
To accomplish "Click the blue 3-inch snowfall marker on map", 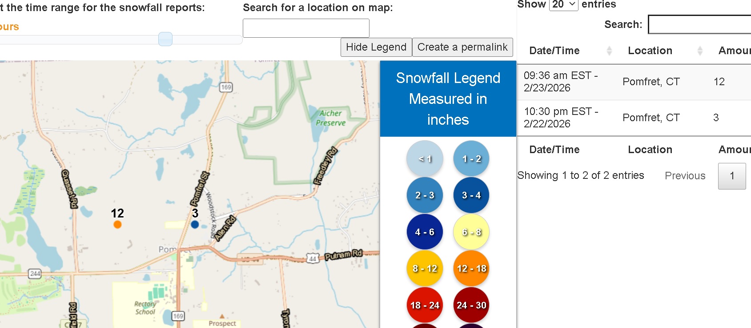I will tap(195, 225).
